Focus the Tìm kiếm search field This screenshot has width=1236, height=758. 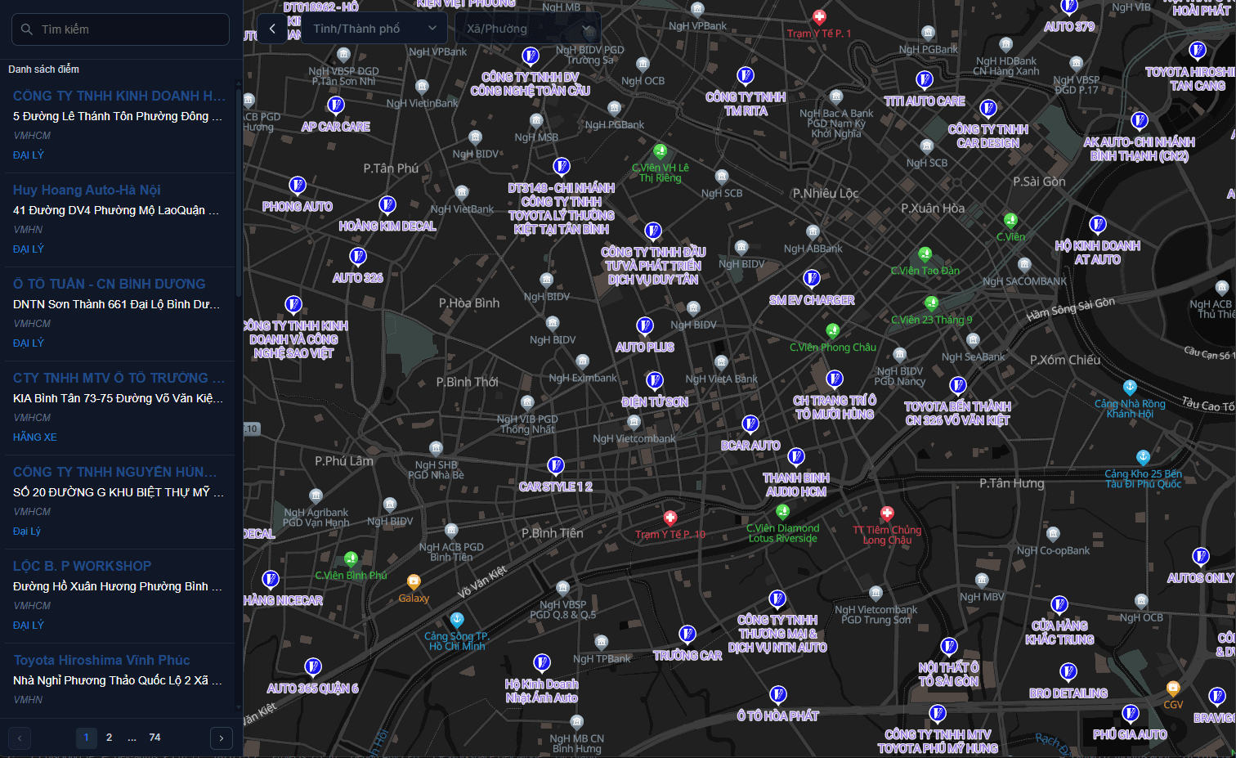[120, 29]
